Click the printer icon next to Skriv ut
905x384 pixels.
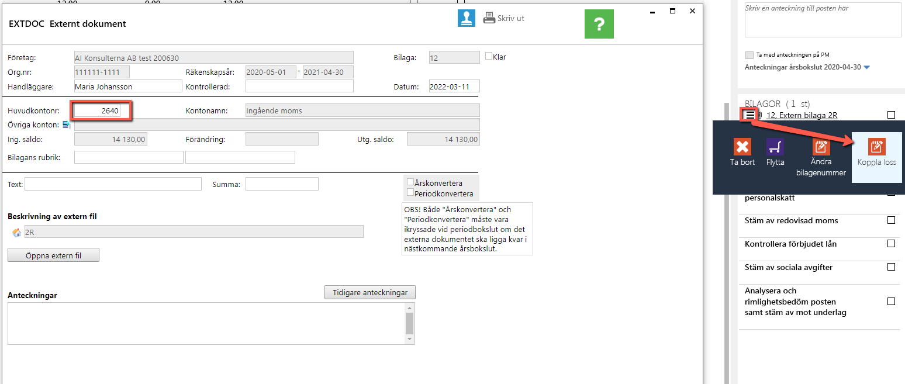pyautogui.click(x=489, y=18)
